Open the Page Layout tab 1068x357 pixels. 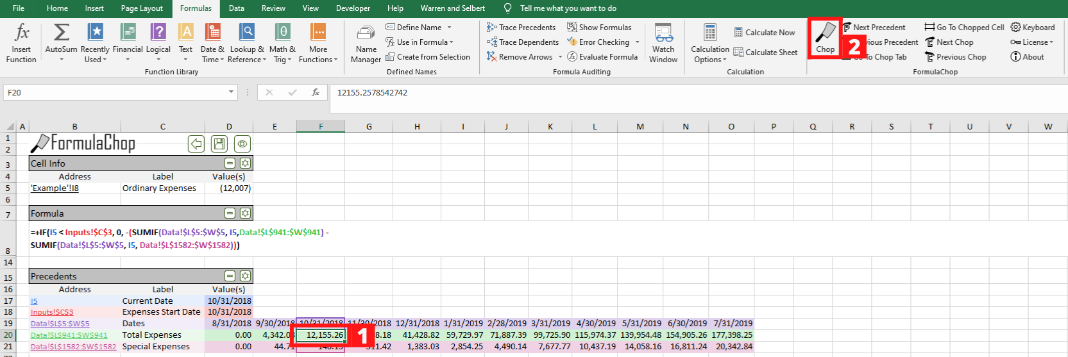pos(142,8)
